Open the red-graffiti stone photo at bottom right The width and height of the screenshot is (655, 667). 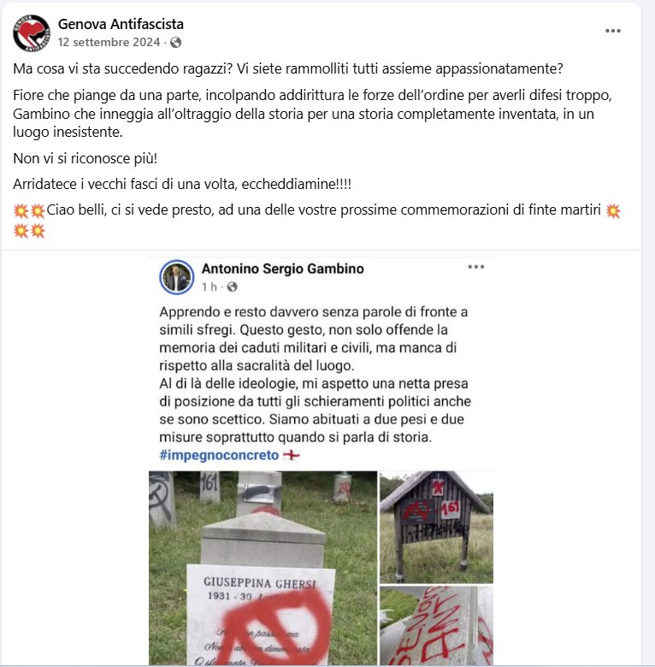(x=436, y=626)
